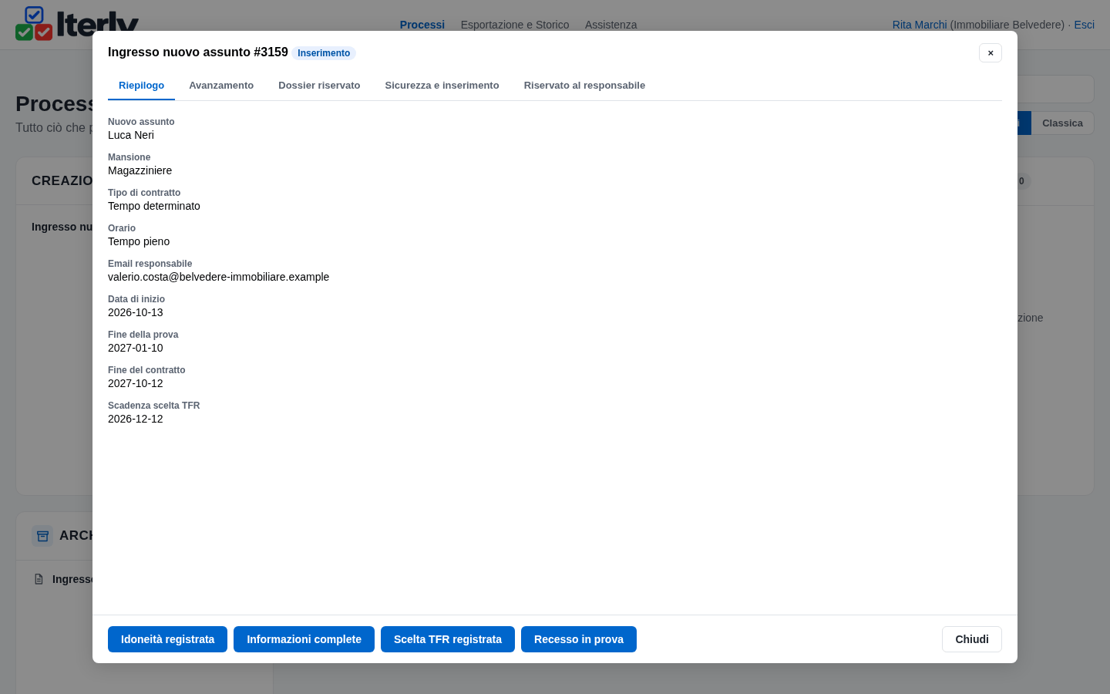
Task: Click the Chiudi button
Action: pos(972,639)
